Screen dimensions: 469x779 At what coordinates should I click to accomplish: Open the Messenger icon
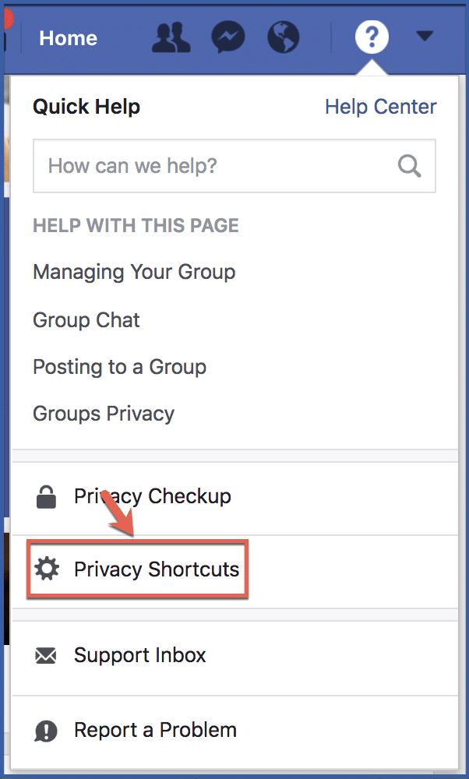pyautogui.click(x=227, y=37)
